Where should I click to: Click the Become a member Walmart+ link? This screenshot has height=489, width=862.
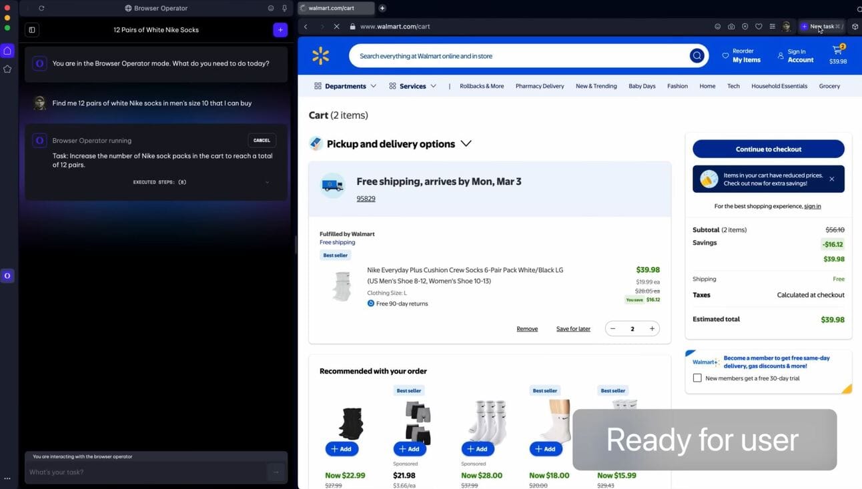coord(777,362)
